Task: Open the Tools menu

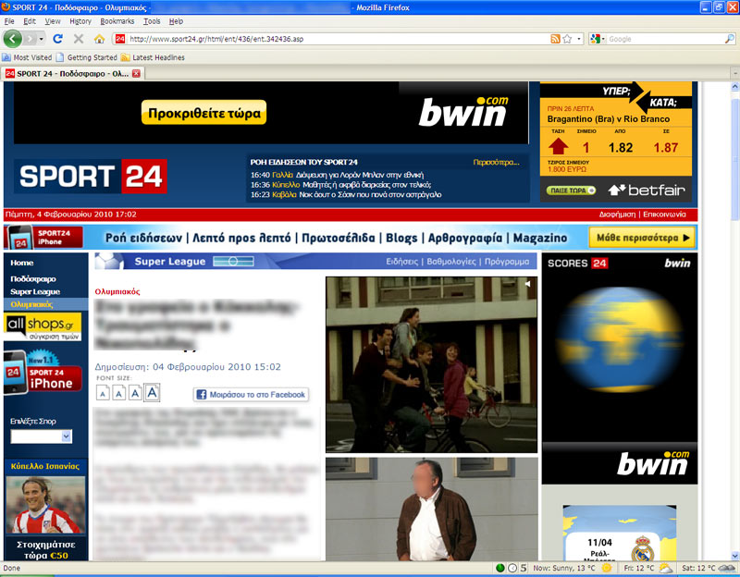Action: point(152,21)
